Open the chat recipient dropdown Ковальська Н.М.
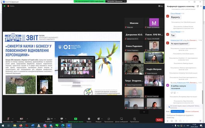 coord(177,111)
